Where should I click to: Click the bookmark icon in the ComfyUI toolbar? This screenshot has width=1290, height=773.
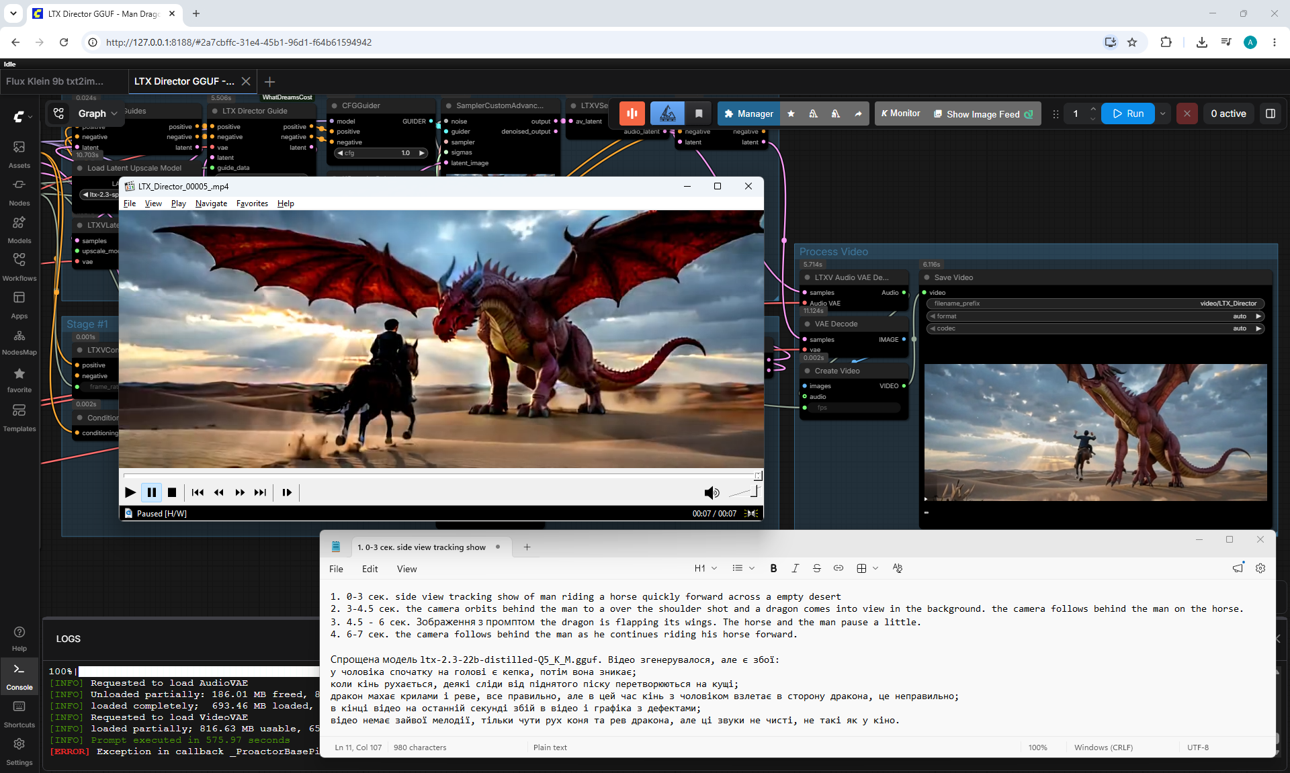click(x=699, y=113)
